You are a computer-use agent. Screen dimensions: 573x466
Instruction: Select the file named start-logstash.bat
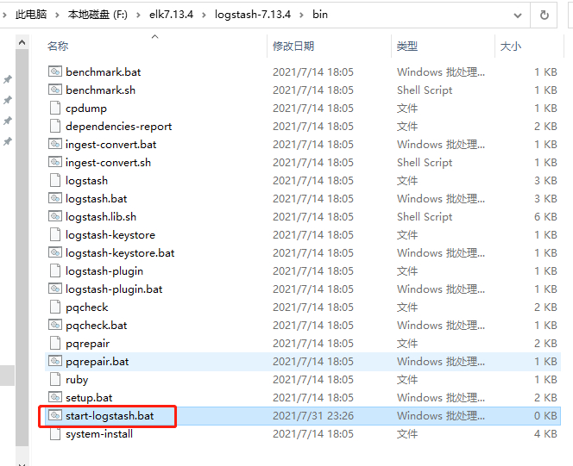coord(110,416)
